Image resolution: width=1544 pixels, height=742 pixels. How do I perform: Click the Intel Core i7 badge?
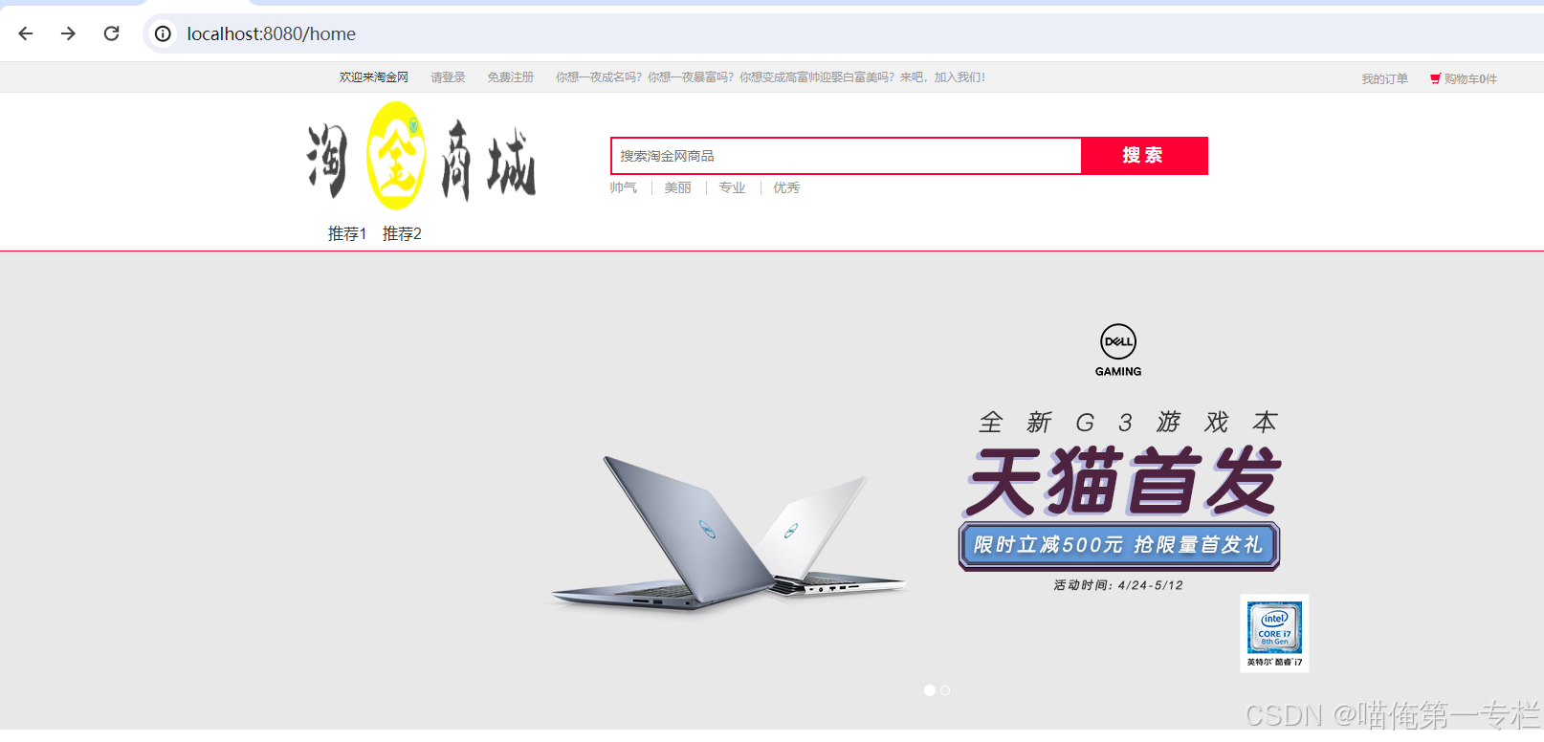click(1274, 633)
